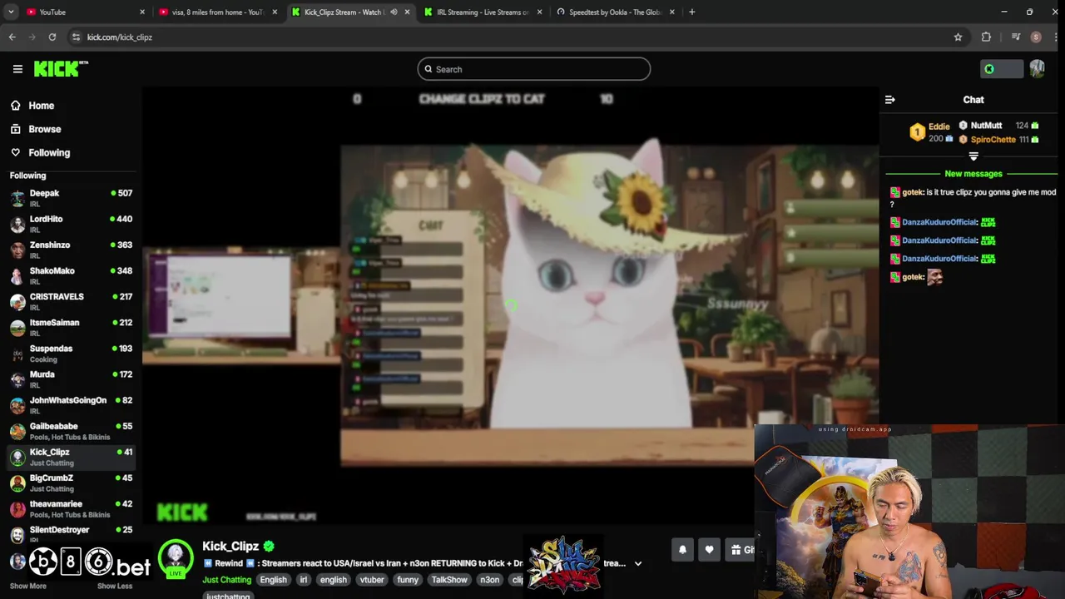The width and height of the screenshot is (1065, 599).
Task: Click the English tag
Action: coord(273,580)
